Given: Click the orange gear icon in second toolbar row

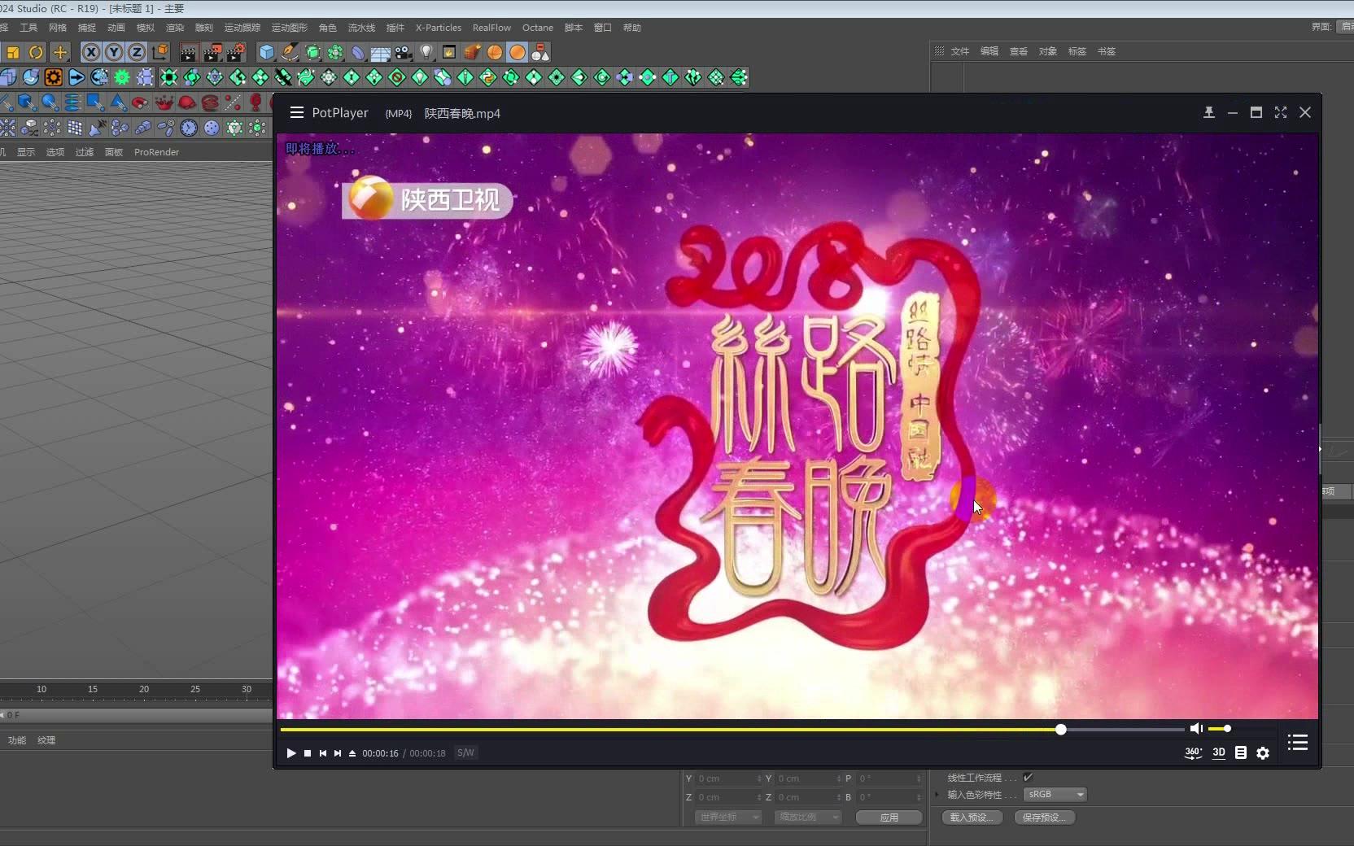Looking at the screenshot, I should click(53, 77).
